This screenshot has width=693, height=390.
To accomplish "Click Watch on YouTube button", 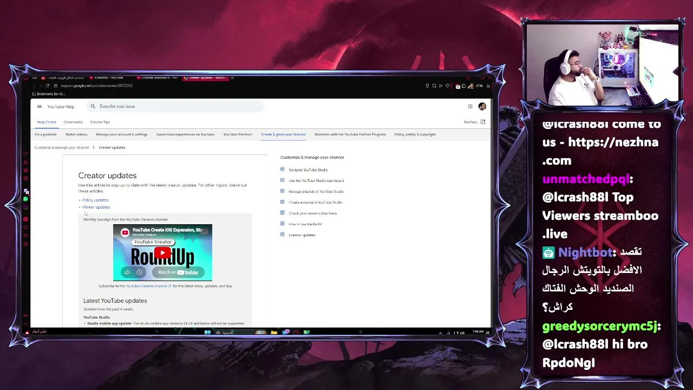I will [178, 272].
